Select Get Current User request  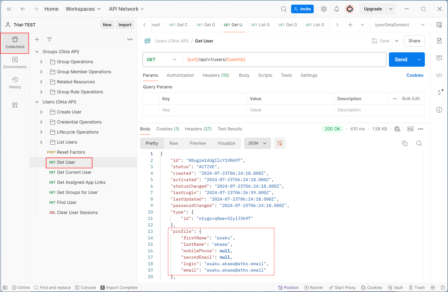pyautogui.click(x=74, y=172)
